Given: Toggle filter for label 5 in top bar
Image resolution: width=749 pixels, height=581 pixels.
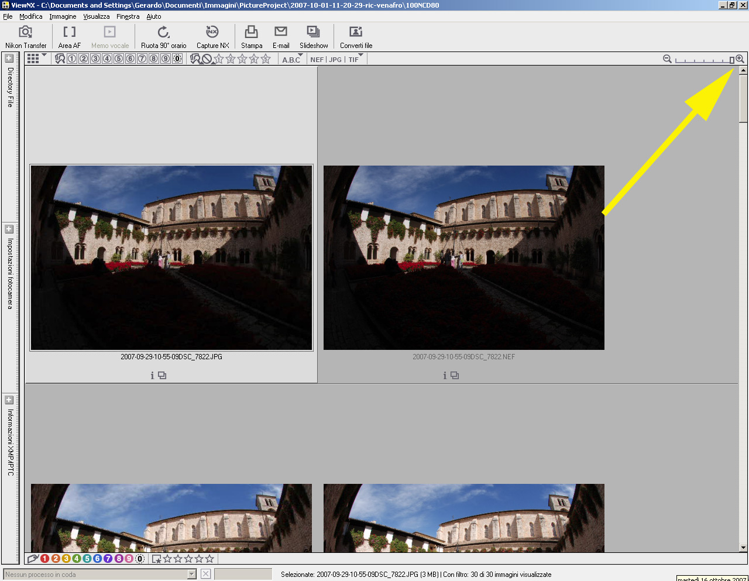Looking at the screenshot, I should click(119, 59).
